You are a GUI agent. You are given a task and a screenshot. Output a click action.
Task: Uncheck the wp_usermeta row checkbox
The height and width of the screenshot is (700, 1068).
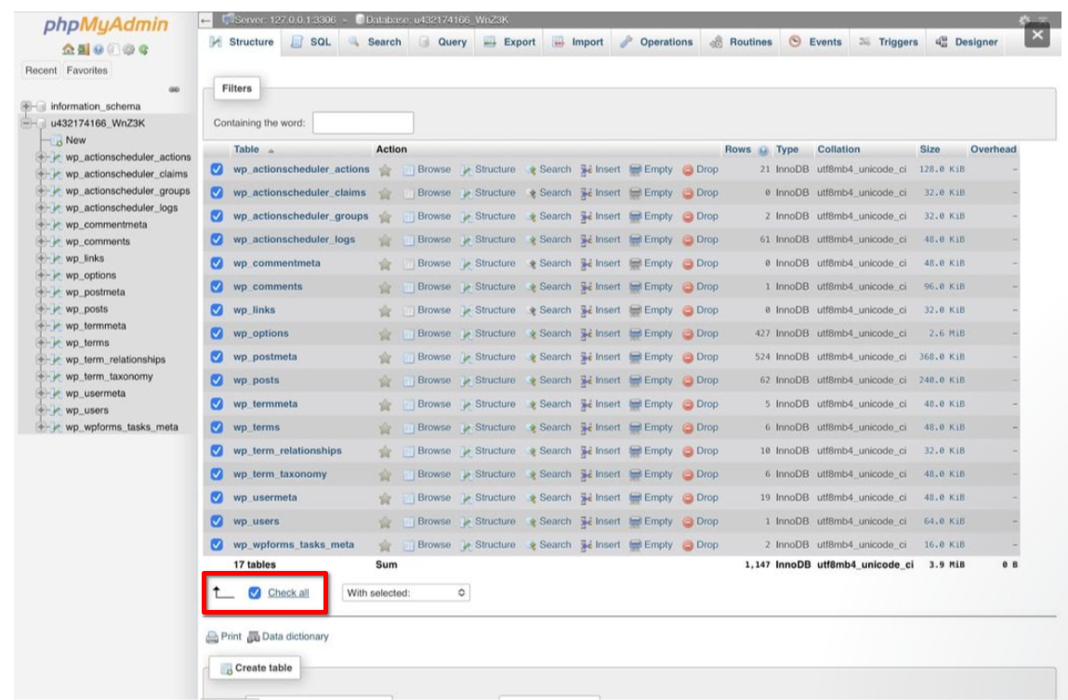click(x=217, y=498)
